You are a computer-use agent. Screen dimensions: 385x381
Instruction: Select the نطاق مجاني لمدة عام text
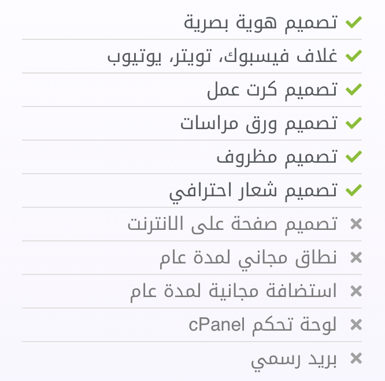(249, 258)
